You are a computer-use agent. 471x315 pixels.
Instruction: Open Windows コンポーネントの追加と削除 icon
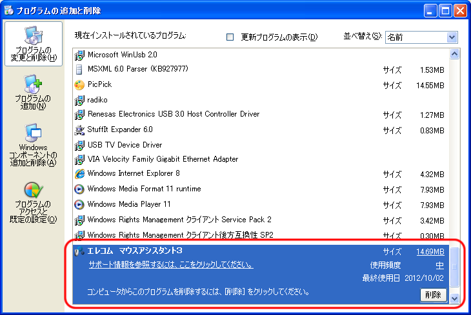click(x=34, y=144)
